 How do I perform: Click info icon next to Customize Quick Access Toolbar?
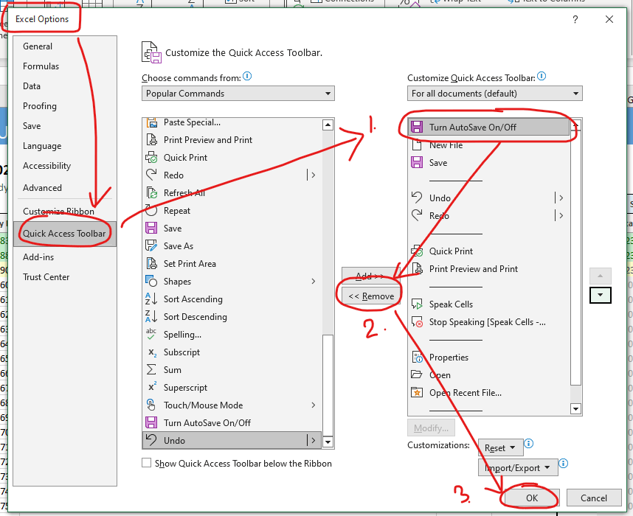click(x=542, y=76)
